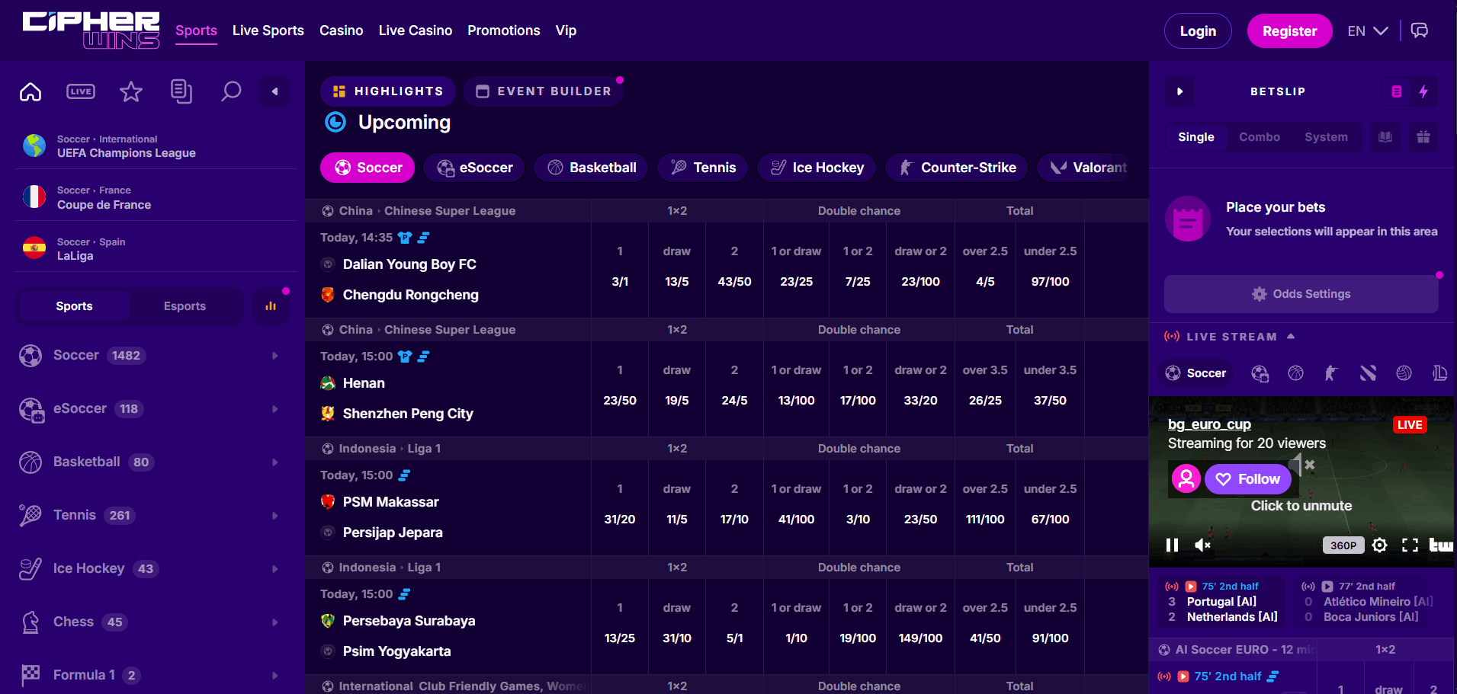Collapse betslip panel with arrow
The width and height of the screenshot is (1457, 694).
tap(1179, 91)
